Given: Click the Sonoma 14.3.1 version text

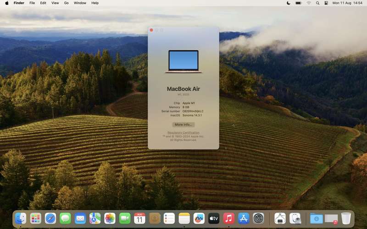Looking at the screenshot, I should (192, 115).
